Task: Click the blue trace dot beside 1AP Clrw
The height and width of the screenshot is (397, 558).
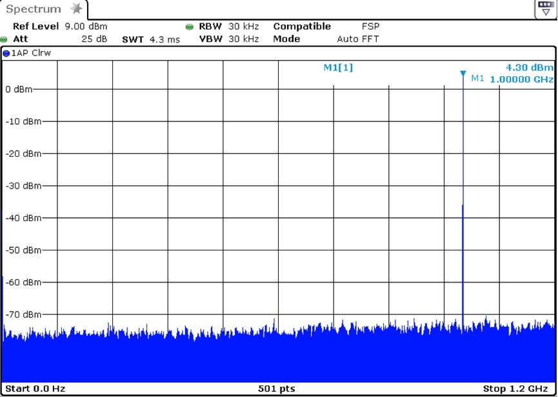Action: point(6,53)
